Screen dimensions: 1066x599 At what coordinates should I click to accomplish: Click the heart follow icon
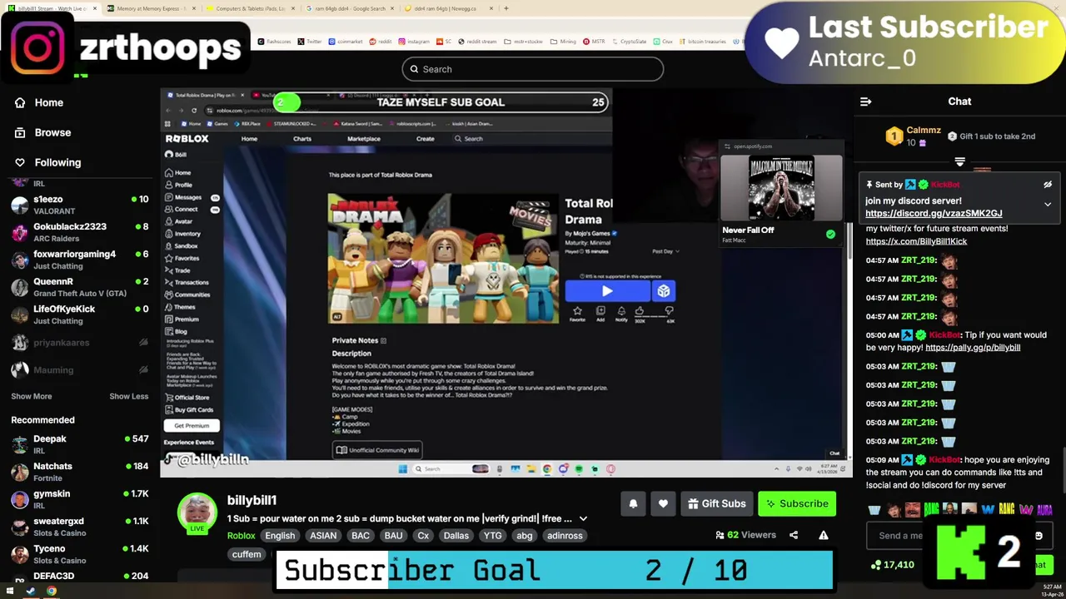click(x=663, y=503)
